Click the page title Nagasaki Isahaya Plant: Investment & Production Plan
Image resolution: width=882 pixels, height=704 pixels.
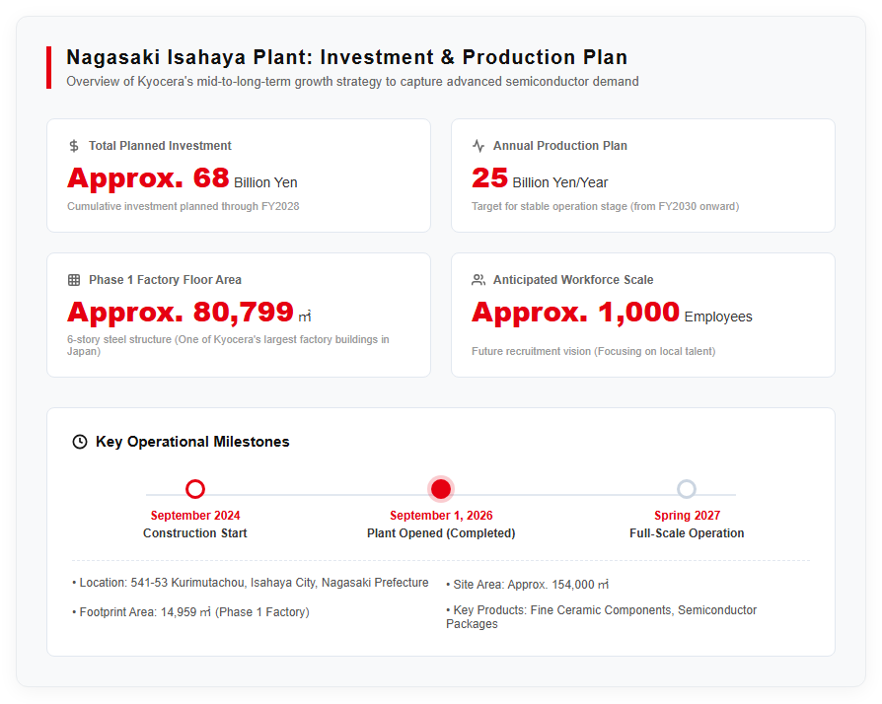(x=347, y=57)
